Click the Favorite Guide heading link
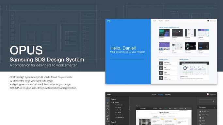Screen dimensions: 223x125 coord(163,60)
